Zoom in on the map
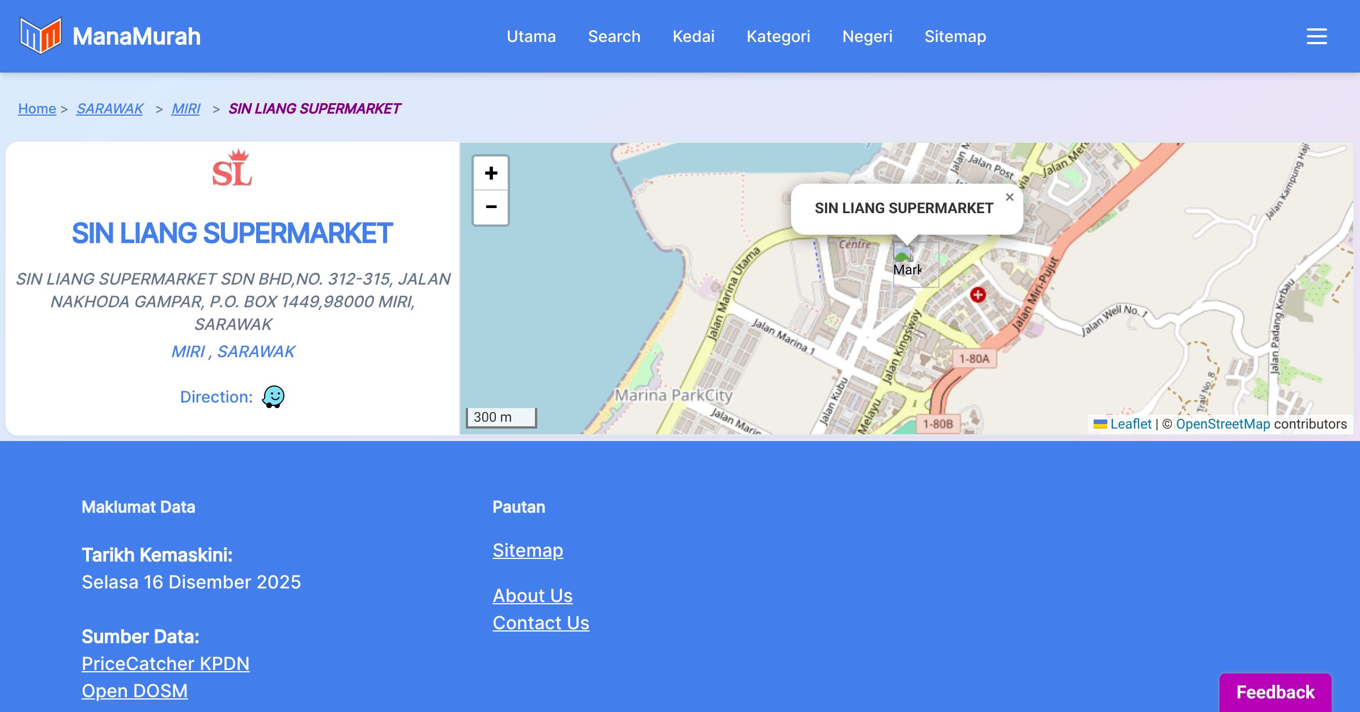1360x712 pixels. click(491, 173)
